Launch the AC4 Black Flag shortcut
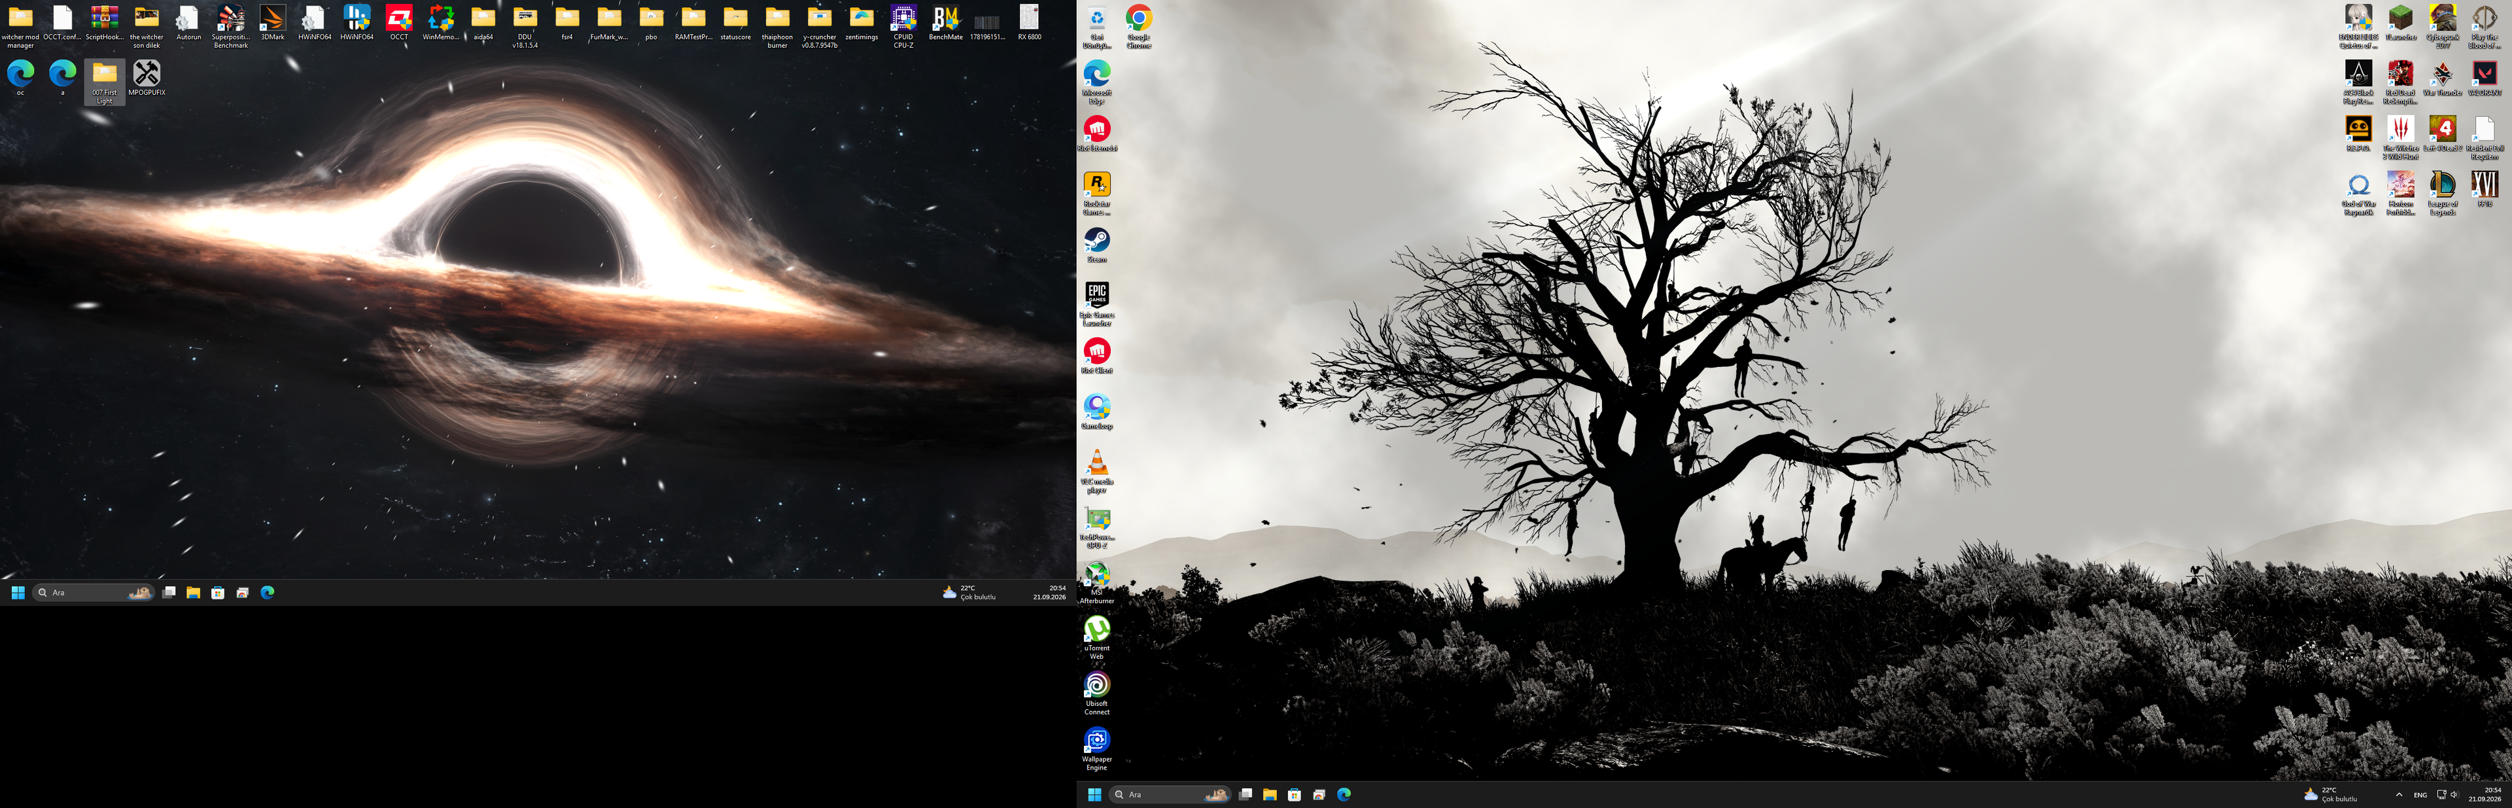 (x=2359, y=82)
